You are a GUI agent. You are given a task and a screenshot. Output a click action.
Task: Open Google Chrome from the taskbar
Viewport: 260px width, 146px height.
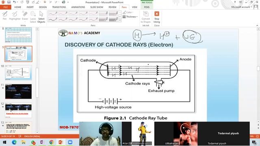[52, 142]
